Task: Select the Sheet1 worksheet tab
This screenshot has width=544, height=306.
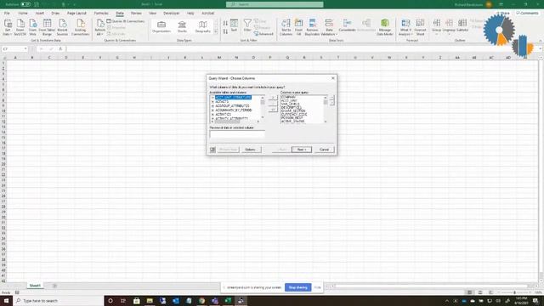Action: pyautogui.click(x=35, y=286)
